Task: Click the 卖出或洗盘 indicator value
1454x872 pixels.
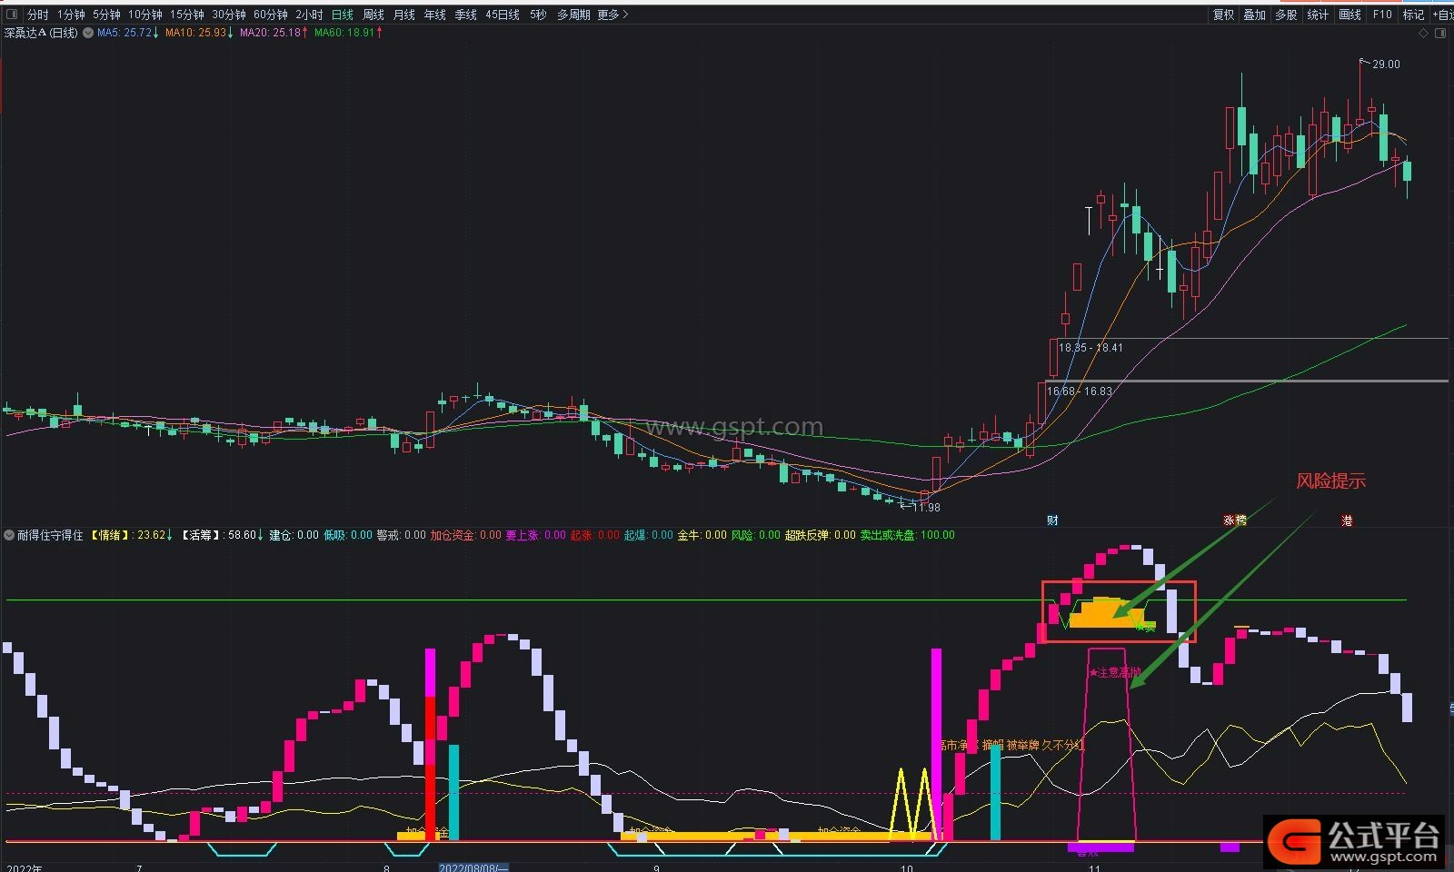Action: [x=907, y=535]
